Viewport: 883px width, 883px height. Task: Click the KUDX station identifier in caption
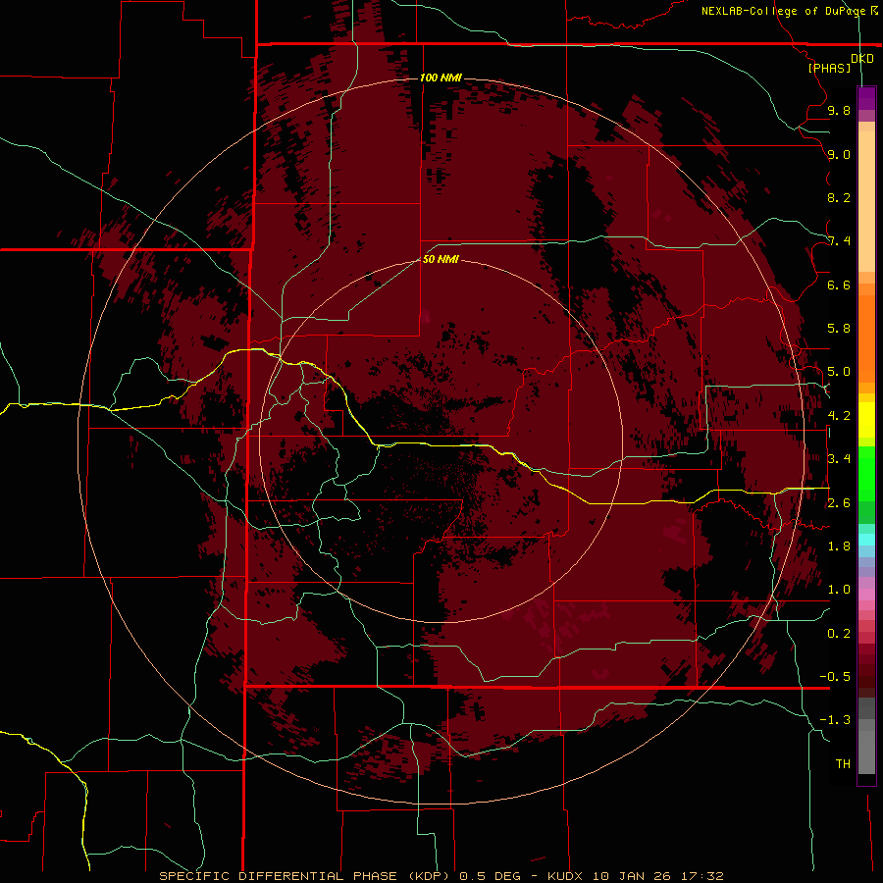click(564, 876)
